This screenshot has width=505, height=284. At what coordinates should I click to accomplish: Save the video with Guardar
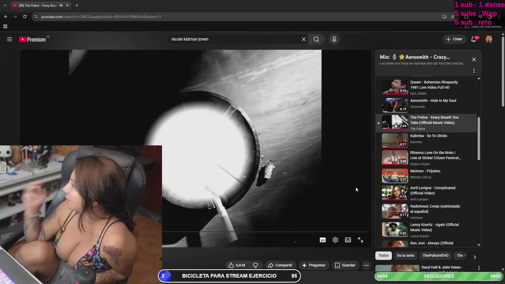[345, 265]
